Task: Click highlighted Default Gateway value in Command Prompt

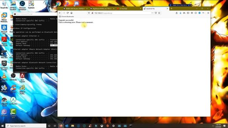Action: pyautogui.click(x=54, y=46)
